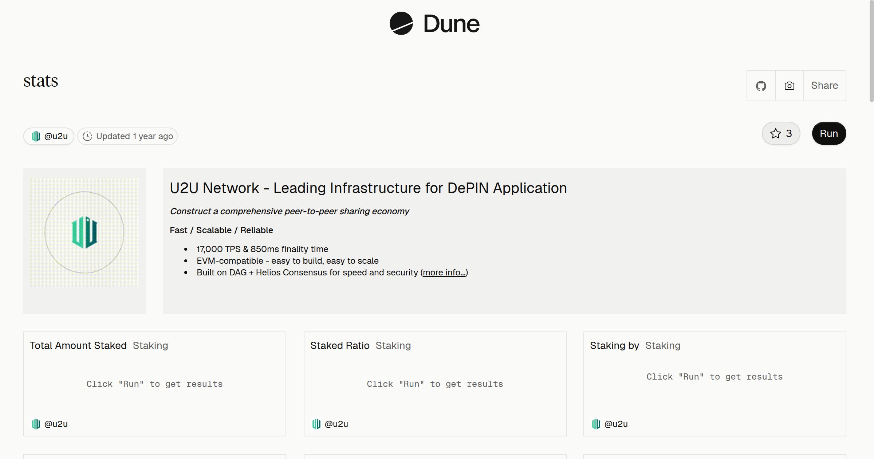874x459 pixels.
Task: Star this dashboard with 3 stars
Action: (x=781, y=133)
